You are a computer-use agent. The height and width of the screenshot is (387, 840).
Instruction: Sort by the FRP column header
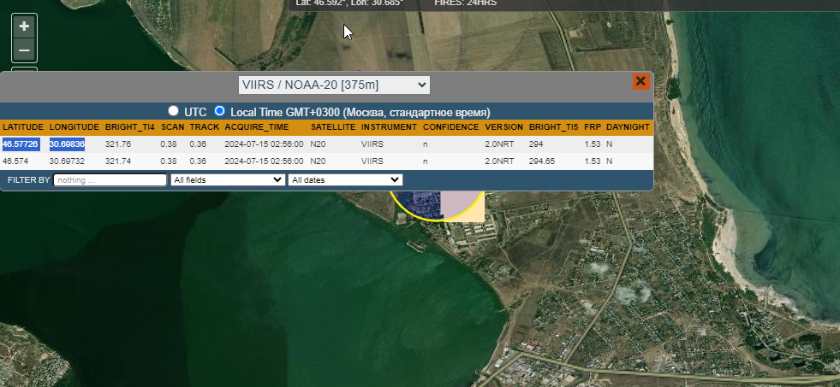tap(593, 127)
